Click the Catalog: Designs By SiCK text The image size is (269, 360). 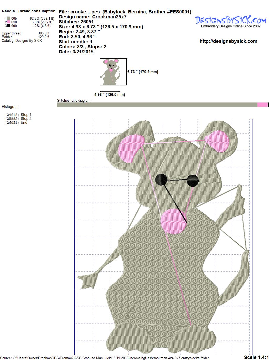(x=22, y=41)
